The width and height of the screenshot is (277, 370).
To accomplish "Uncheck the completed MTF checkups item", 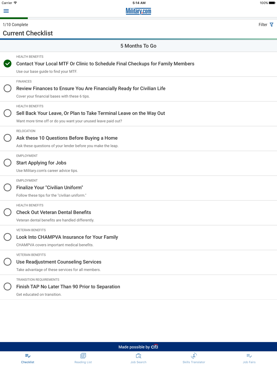I will pos(7,64).
